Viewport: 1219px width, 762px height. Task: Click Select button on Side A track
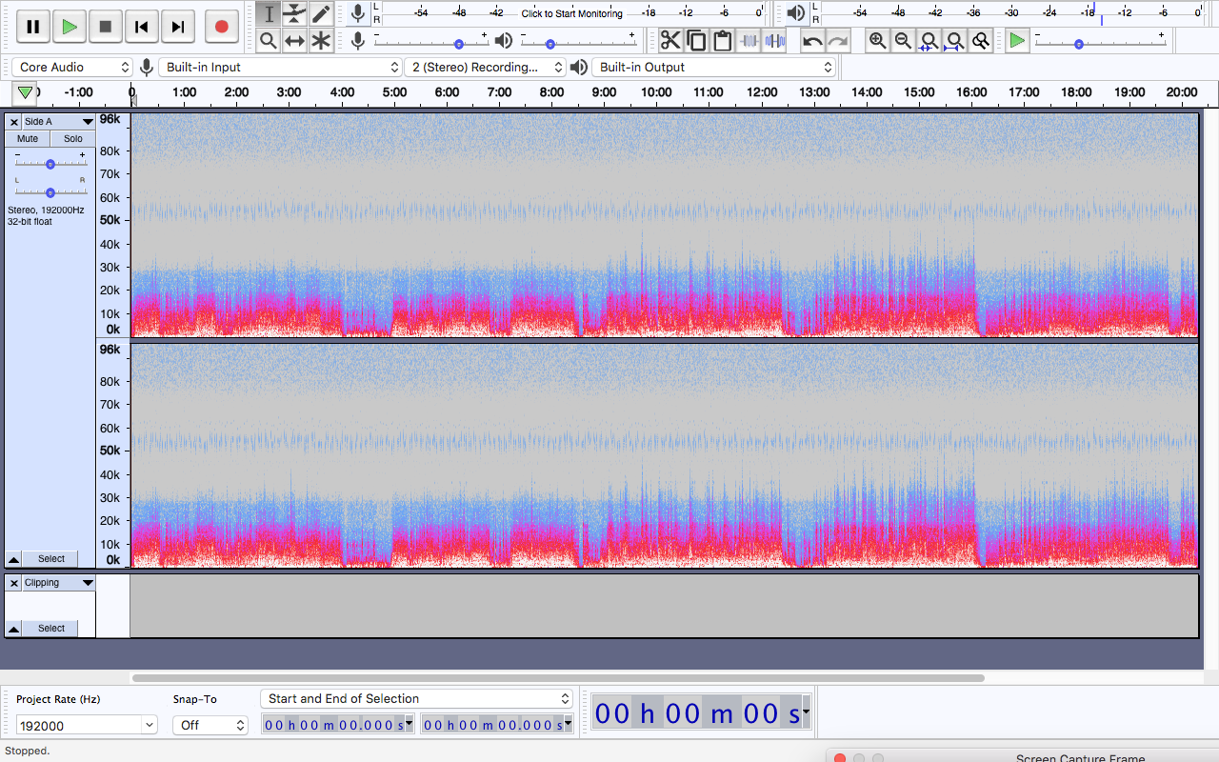click(51, 559)
